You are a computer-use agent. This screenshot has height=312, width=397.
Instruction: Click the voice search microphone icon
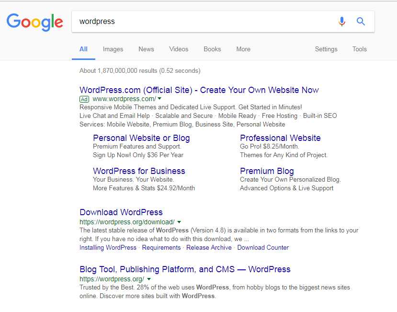coord(341,22)
